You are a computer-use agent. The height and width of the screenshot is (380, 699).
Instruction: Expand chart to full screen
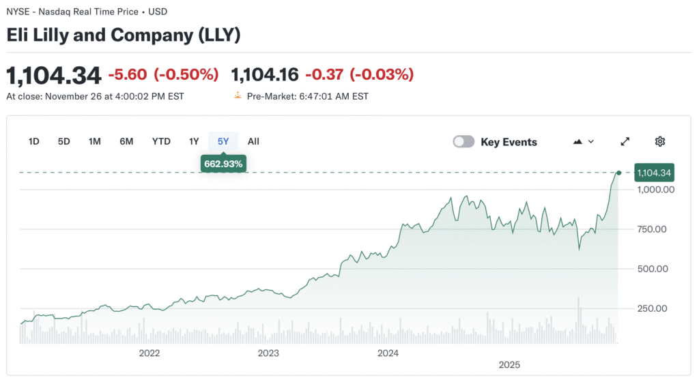625,142
